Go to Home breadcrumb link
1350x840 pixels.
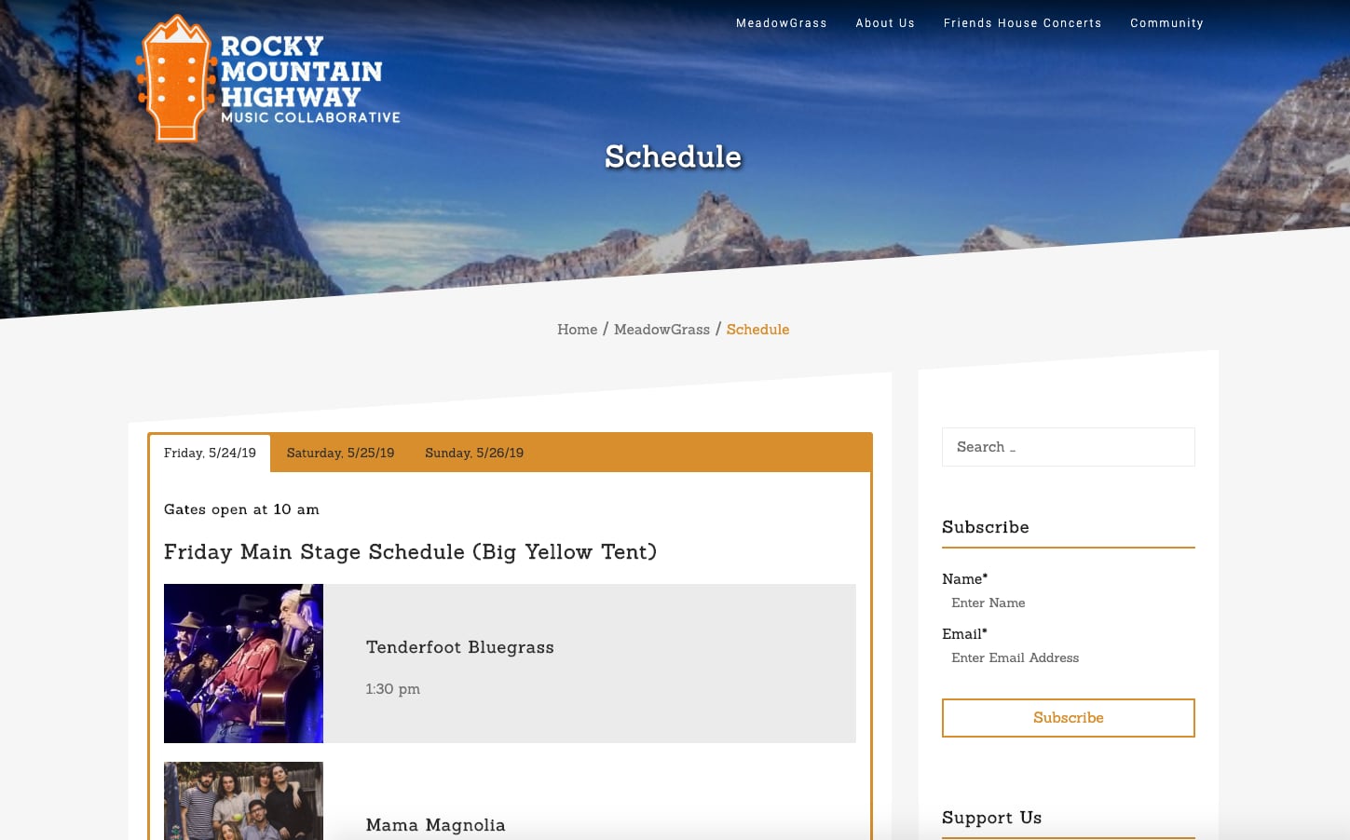tap(578, 330)
